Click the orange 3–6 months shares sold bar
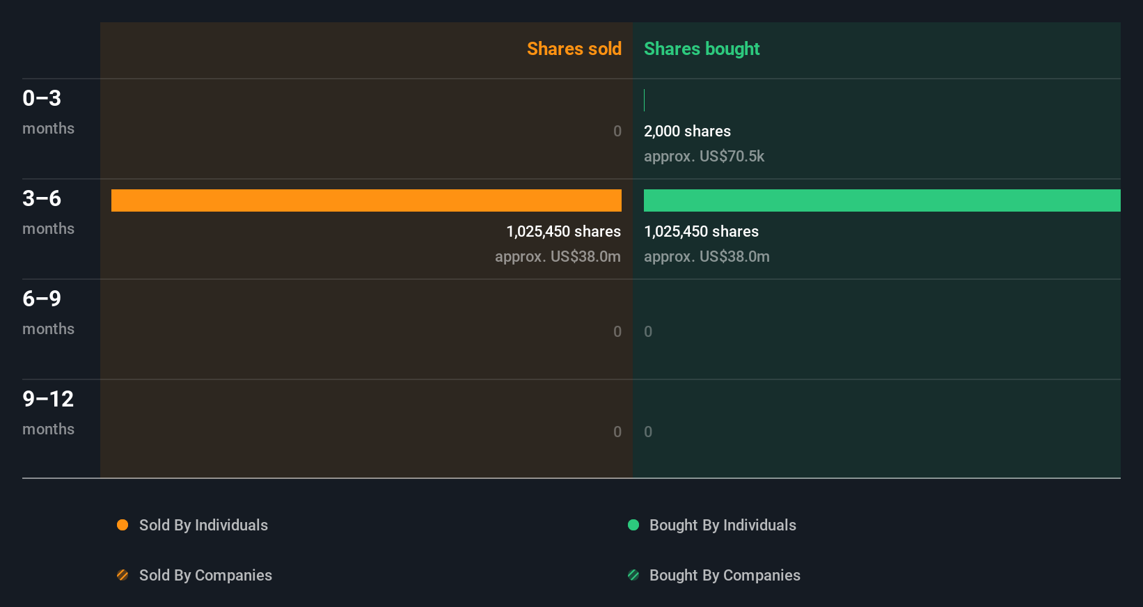 tap(366, 200)
